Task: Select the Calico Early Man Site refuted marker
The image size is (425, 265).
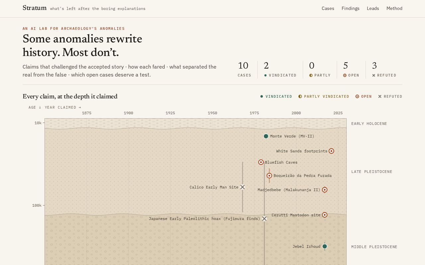Action: [x=243, y=187]
